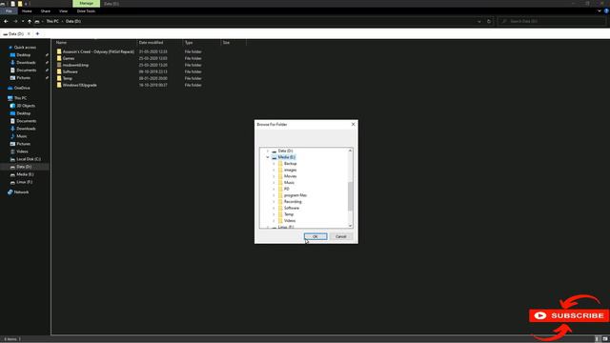Image resolution: width=610 pixels, height=343 pixels.
Task: Open 3D Objects in the sidebar
Action: coord(26,106)
